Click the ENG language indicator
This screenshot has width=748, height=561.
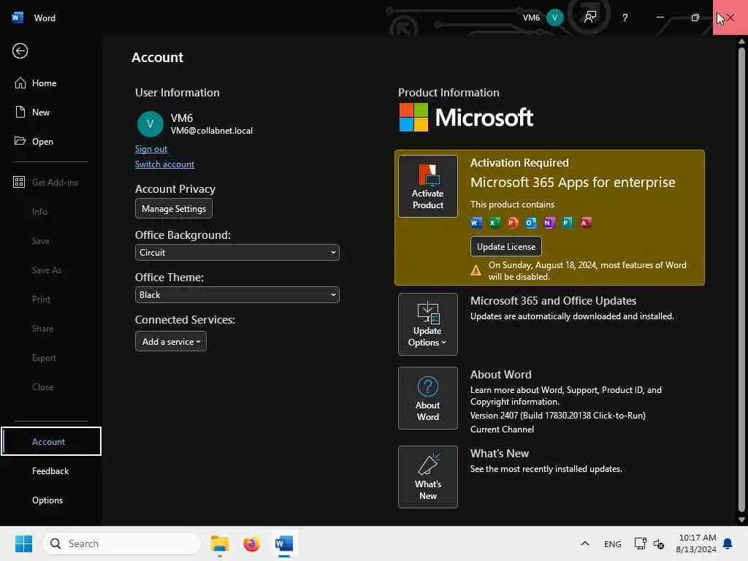click(x=613, y=543)
